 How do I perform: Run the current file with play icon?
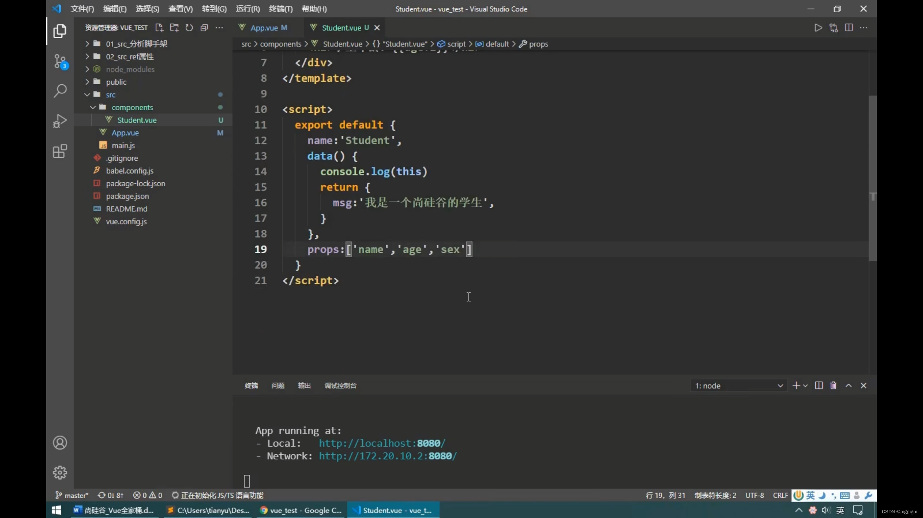(x=818, y=28)
